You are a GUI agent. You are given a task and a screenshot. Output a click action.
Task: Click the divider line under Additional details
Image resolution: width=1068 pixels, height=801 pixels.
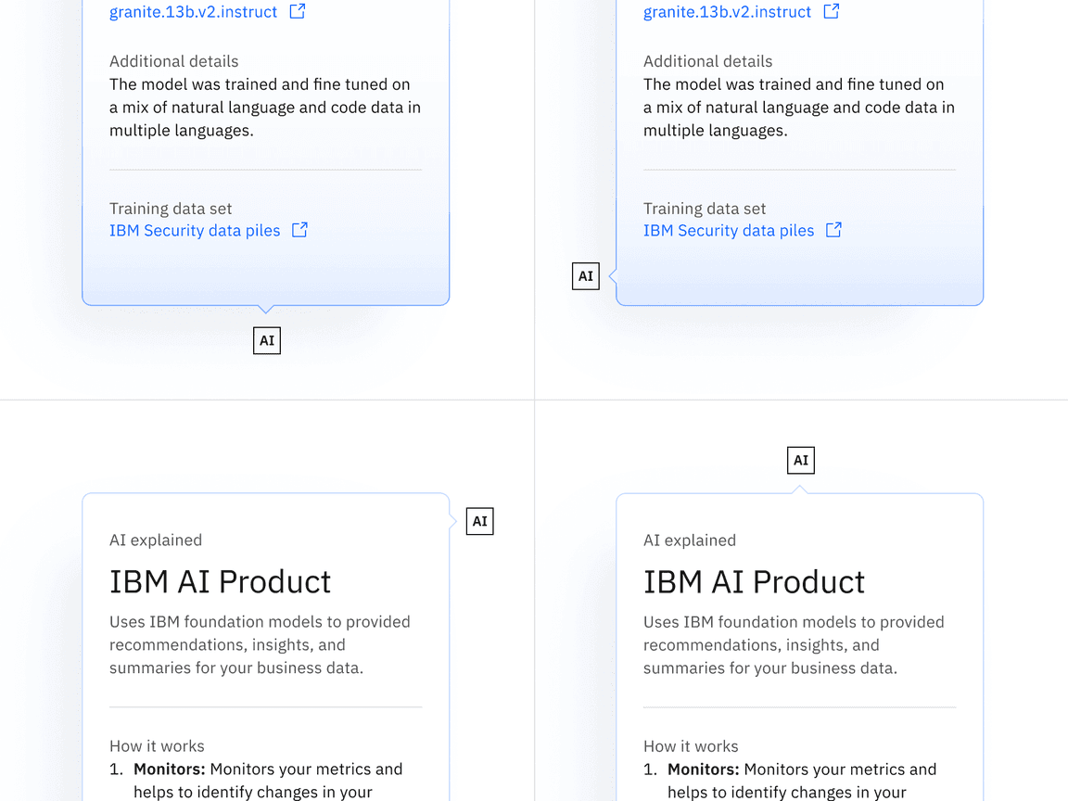coord(265,169)
